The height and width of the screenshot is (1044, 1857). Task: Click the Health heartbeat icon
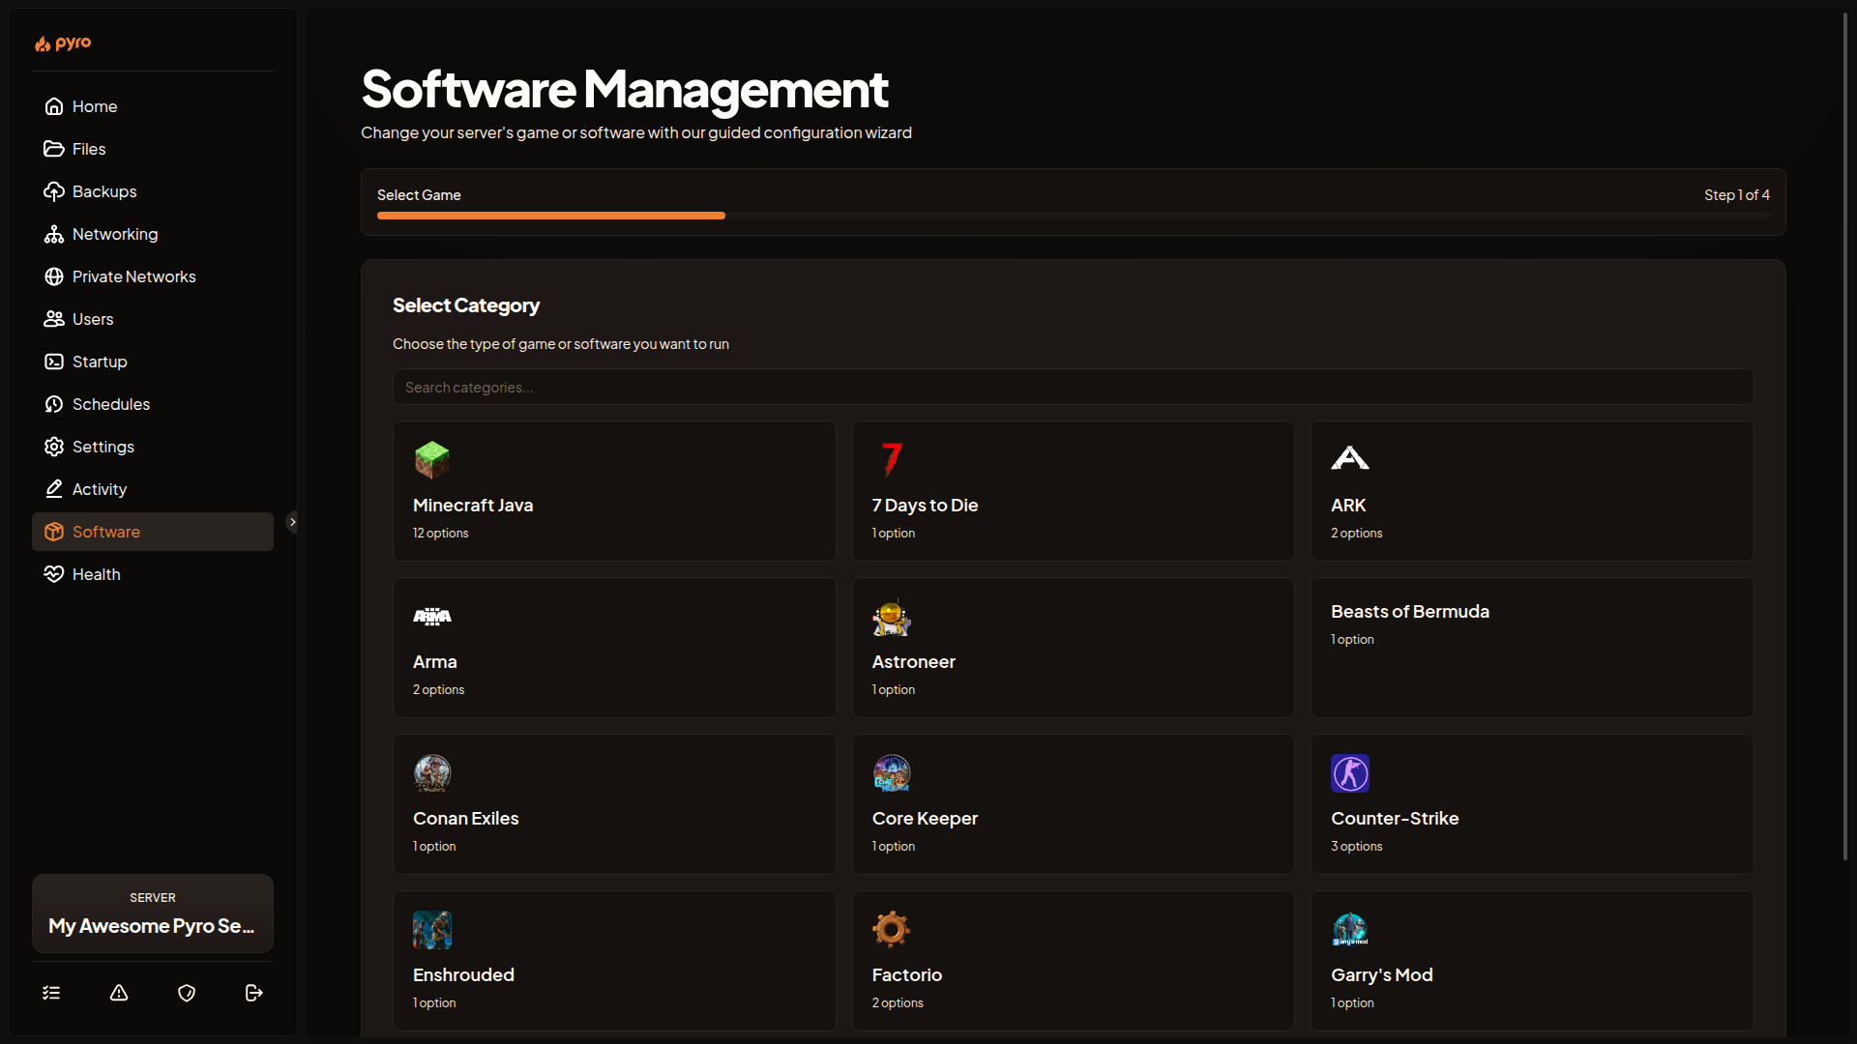pyautogui.click(x=54, y=574)
